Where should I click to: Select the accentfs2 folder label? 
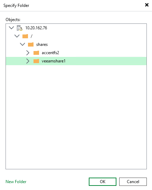pyautogui.click(x=50, y=53)
